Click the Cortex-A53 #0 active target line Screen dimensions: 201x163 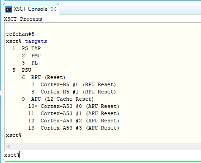74,106
